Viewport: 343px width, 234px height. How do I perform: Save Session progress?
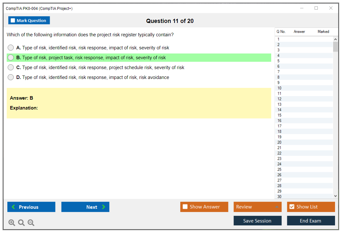[257, 221]
